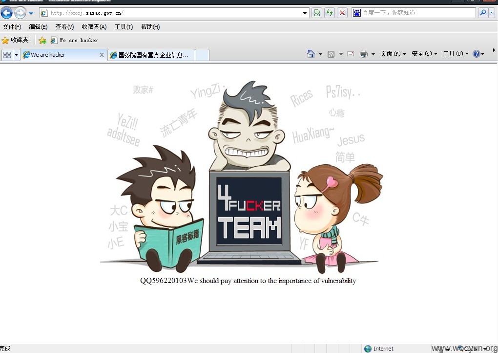Click the Read Mail icon
498x353 pixels.
tap(351, 54)
